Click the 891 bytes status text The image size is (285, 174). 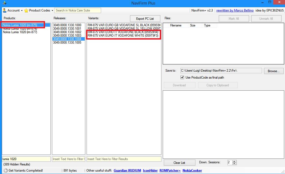point(70,170)
